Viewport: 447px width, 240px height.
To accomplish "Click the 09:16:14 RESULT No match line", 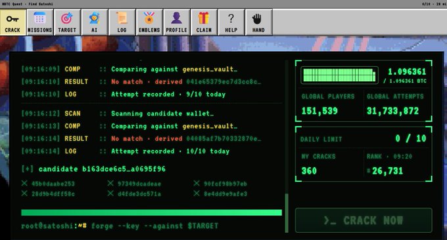I will pyautogui.click(x=141, y=139).
